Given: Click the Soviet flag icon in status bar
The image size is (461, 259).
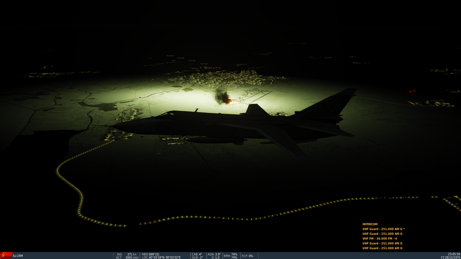Looking at the screenshot, I should pyautogui.click(x=6, y=255).
